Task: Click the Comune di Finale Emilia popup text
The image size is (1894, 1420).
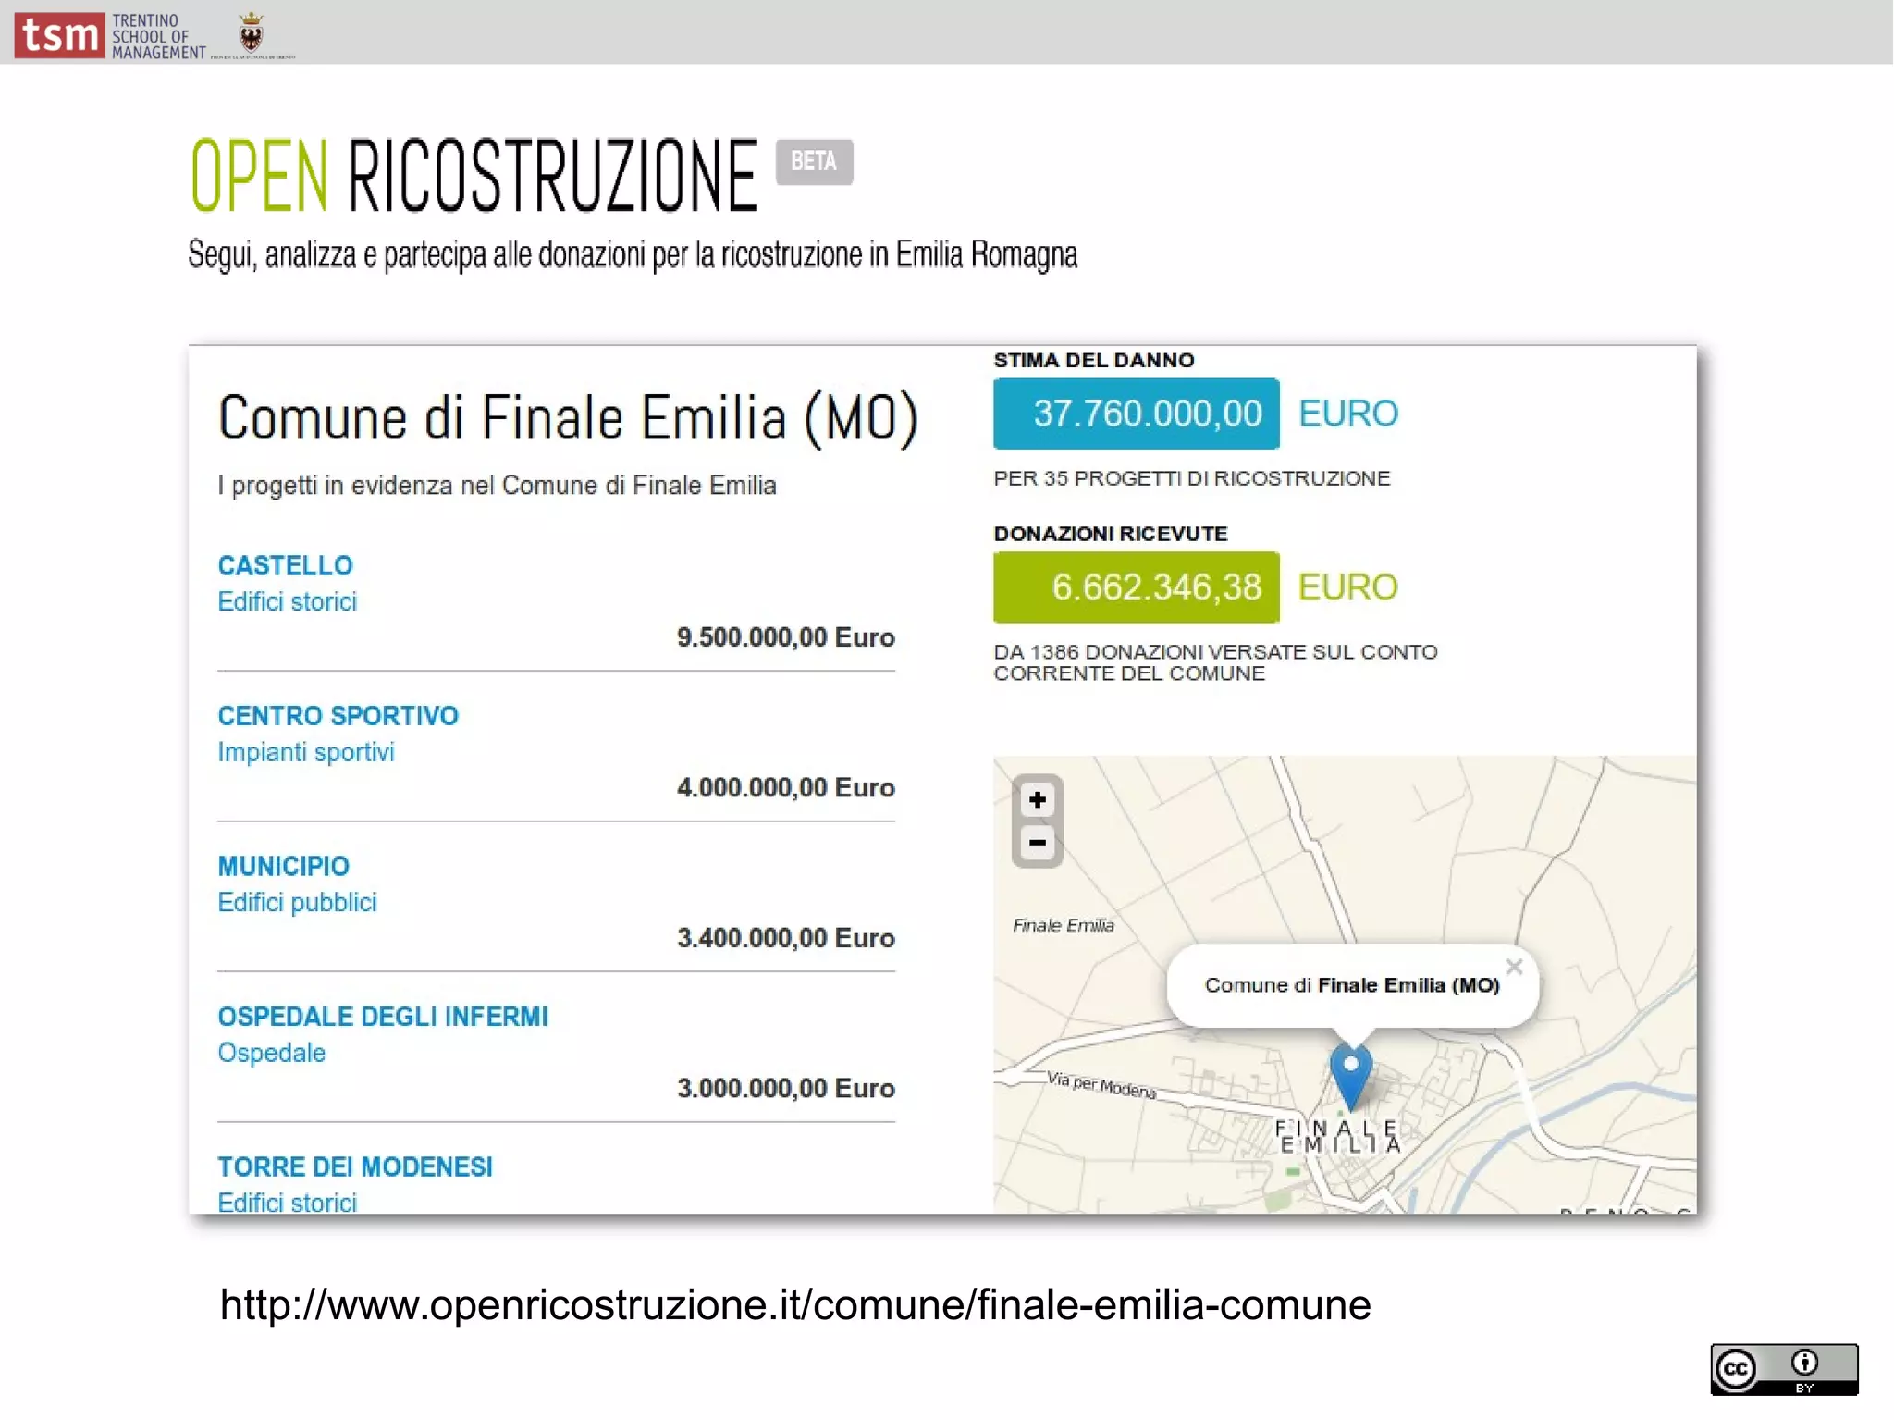Action: point(1352,985)
